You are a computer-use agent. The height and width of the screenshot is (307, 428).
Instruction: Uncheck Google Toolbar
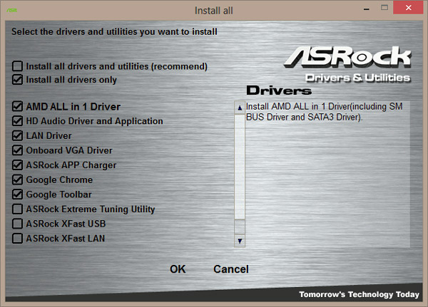(17, 194)
